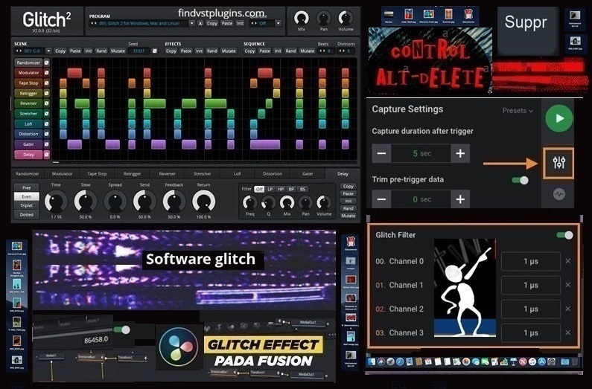
Task: Click the waveform icon below settings icon
Action: 558,194
